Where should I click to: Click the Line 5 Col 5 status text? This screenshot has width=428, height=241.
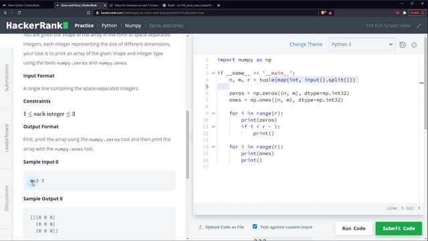(x=403, y=208)
